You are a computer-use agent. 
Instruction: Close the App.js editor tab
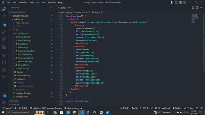(x=72, y=8)
